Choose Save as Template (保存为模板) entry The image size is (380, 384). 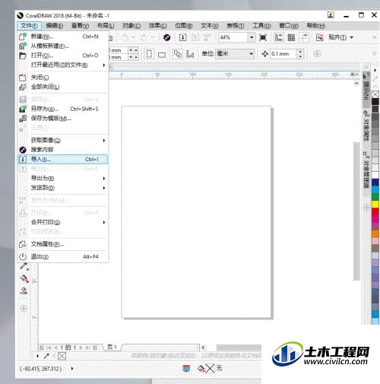63,119
